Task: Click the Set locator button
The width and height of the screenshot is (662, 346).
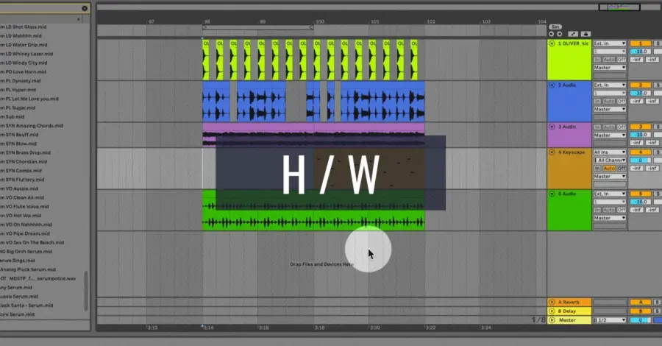Action: 555,27
